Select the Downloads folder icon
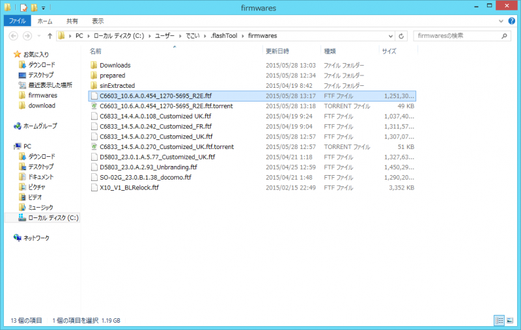Image resolution: width=521 pixels, height=330 pixels. 94,65
